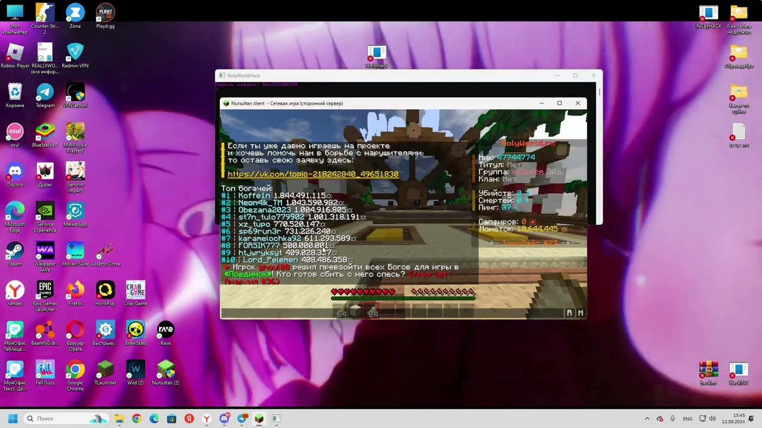Launch BlueStacks 5 from the desktop
Viewport: 762px width, 428px height.
[x=45, y=135]
